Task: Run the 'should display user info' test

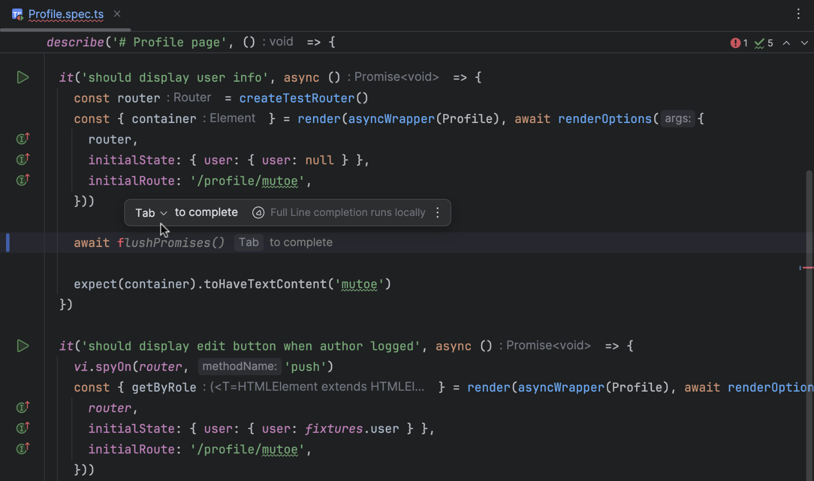Action: 22,77
